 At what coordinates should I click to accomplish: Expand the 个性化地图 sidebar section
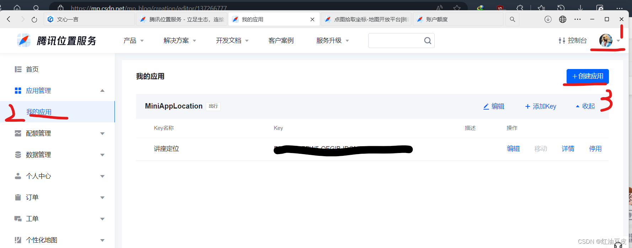(x=102, y=240)
